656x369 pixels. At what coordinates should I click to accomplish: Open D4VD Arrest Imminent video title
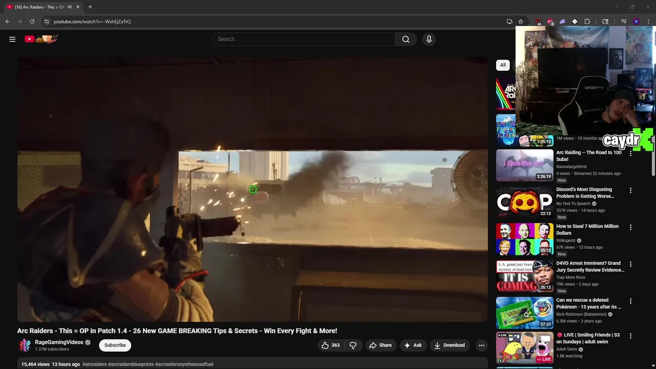coord(590,266)
